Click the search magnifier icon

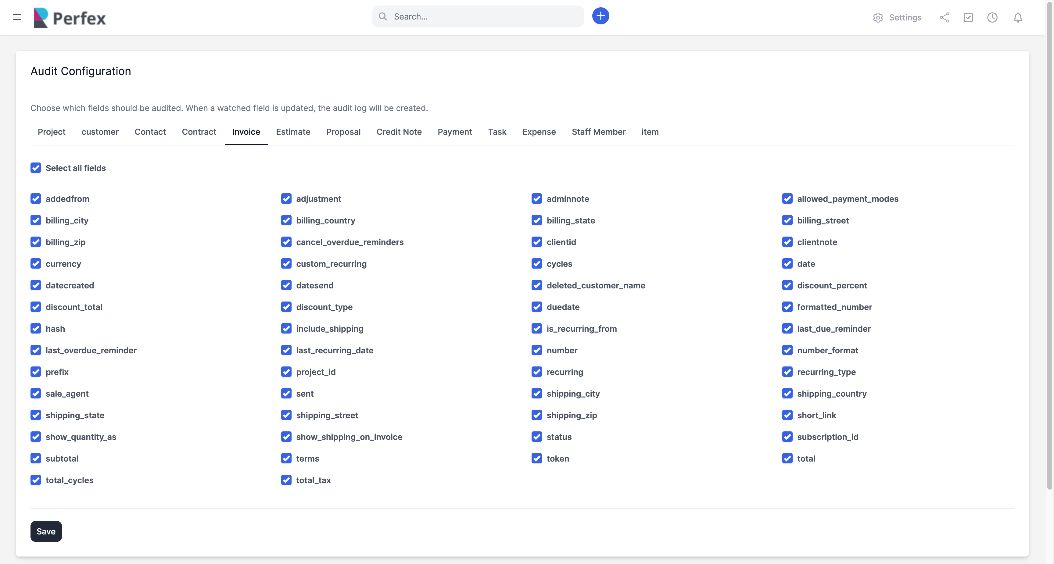pyautogui.click(x=382, y=16)
